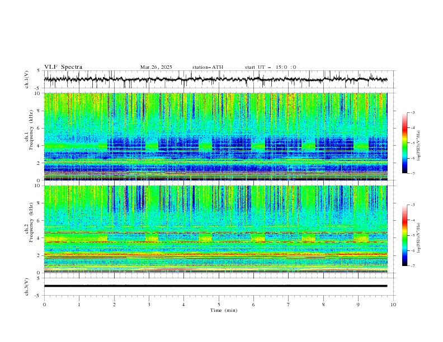Click tick label "2" on the Time axis

click(114, 305)
